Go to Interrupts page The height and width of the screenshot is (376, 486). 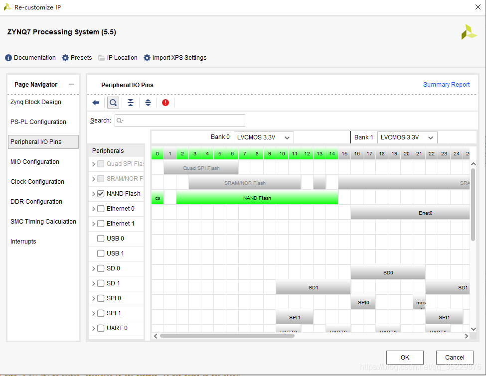[x=23, y=241]
